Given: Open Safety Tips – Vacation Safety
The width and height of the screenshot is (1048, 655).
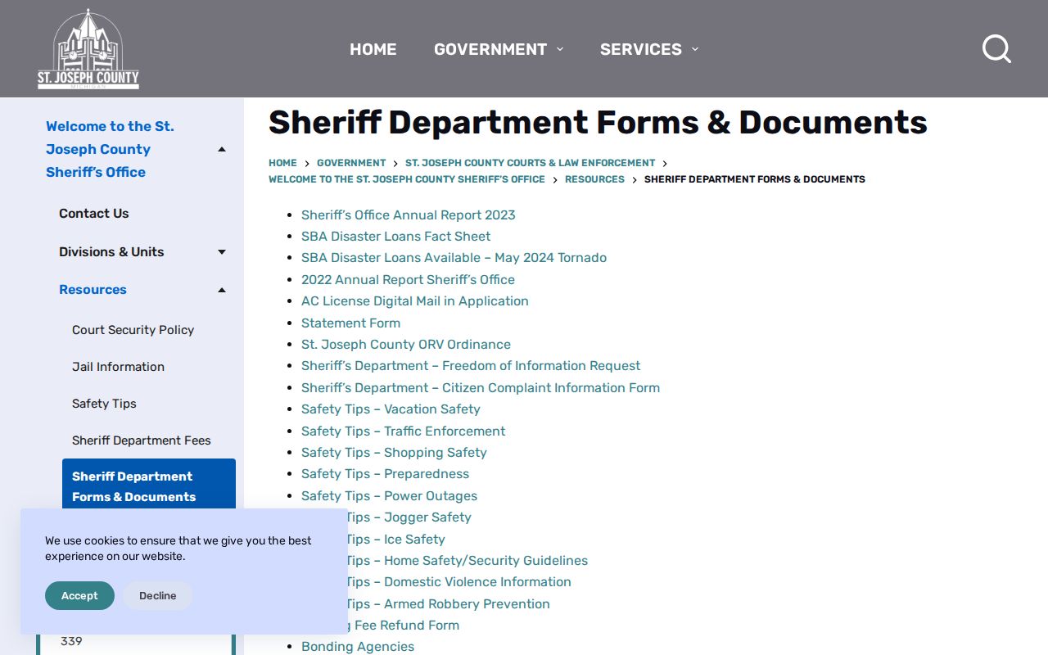Looking at the screenshot, I should tap(391, 409).
